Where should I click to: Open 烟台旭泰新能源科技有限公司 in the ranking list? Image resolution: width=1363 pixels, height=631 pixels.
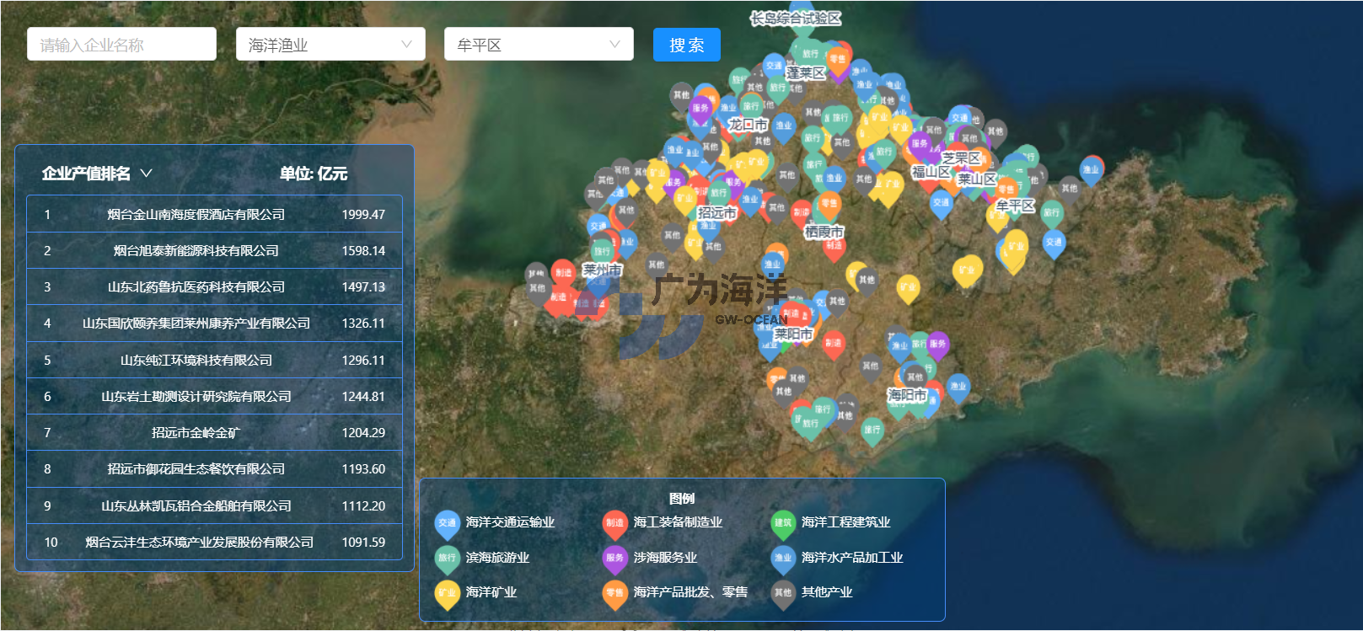click(x=214, y=251)
